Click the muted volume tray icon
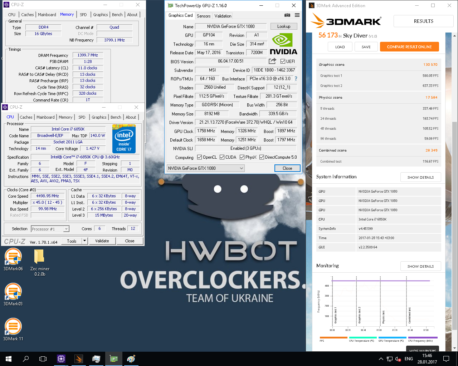Screen dimensions: 458x366 (398, 358)
